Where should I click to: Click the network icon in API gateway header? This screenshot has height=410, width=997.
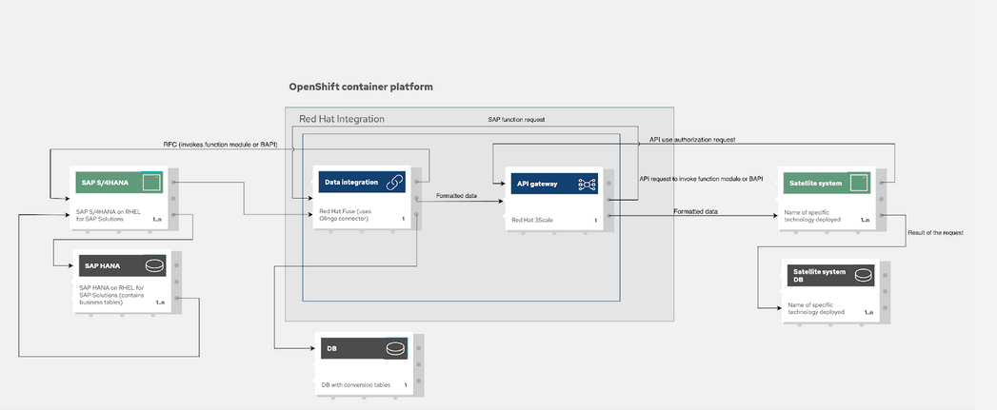pos(587,184)
